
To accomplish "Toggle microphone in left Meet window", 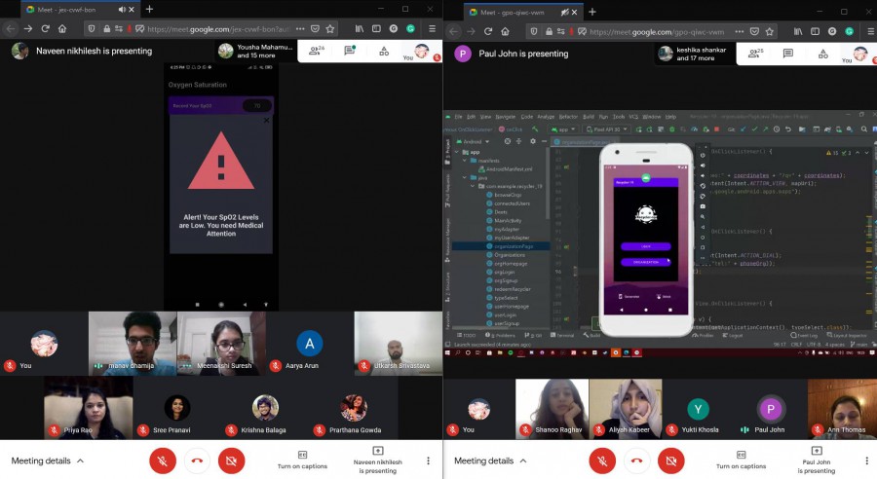I will [x=163, y=461].
